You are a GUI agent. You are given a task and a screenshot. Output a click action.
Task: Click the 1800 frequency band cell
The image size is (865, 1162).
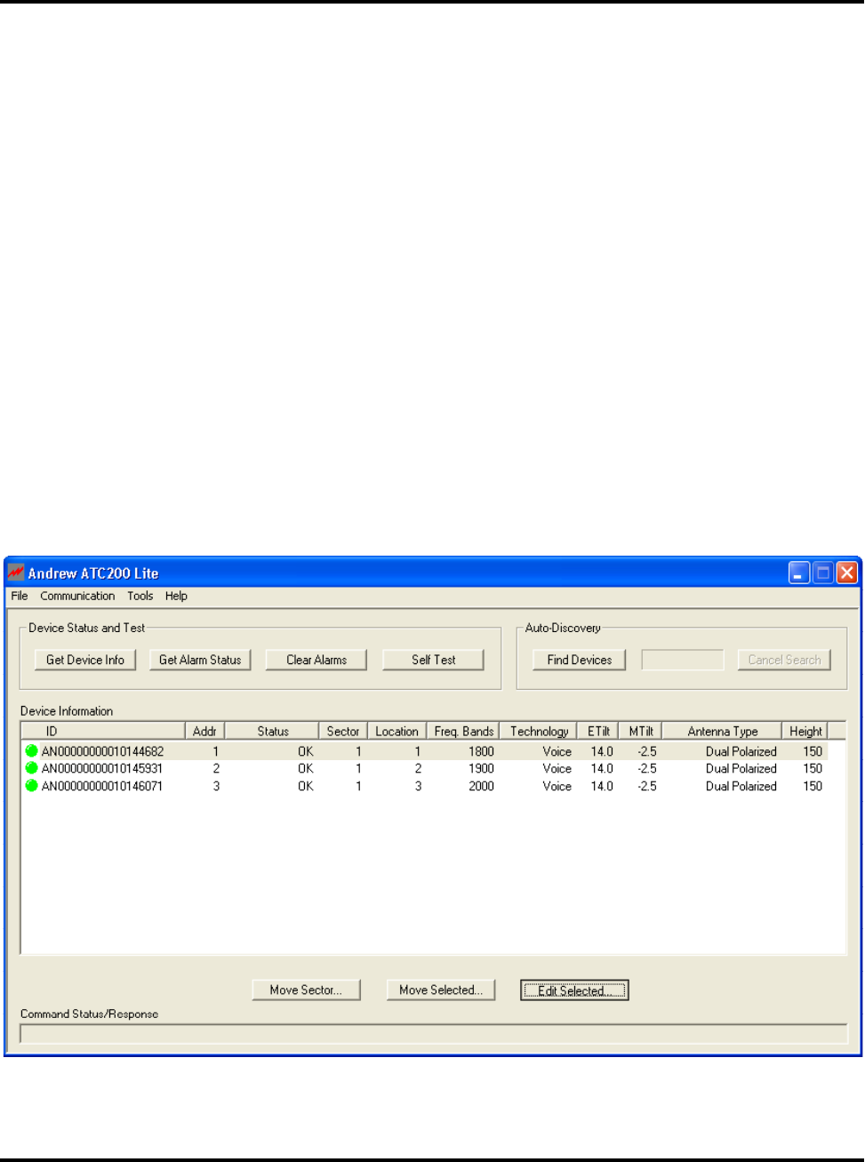tap(481, 751)
